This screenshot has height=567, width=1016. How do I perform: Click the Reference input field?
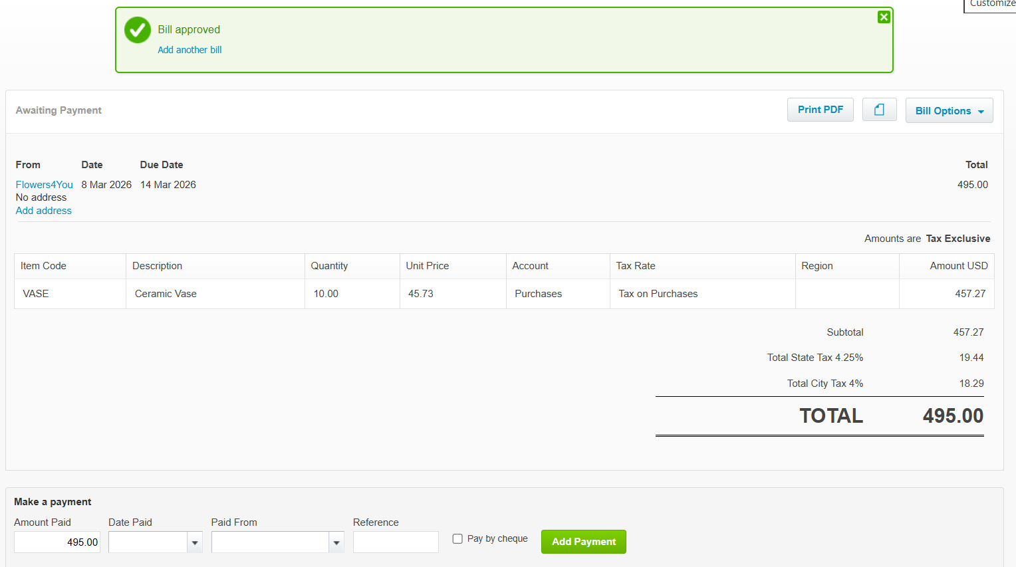pyautogui.click(x=396, y=542)
